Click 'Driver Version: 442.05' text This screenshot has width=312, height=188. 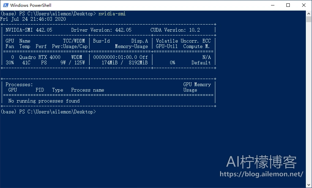(101, 30)
